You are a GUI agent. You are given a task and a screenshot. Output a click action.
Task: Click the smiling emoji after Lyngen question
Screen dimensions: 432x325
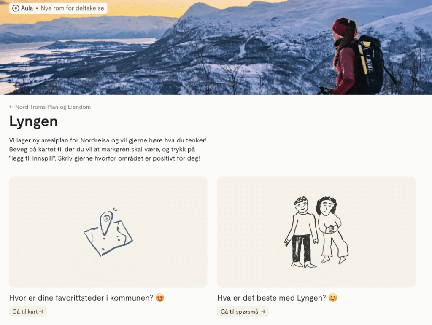pyautogui.click(x=333, y=298)
